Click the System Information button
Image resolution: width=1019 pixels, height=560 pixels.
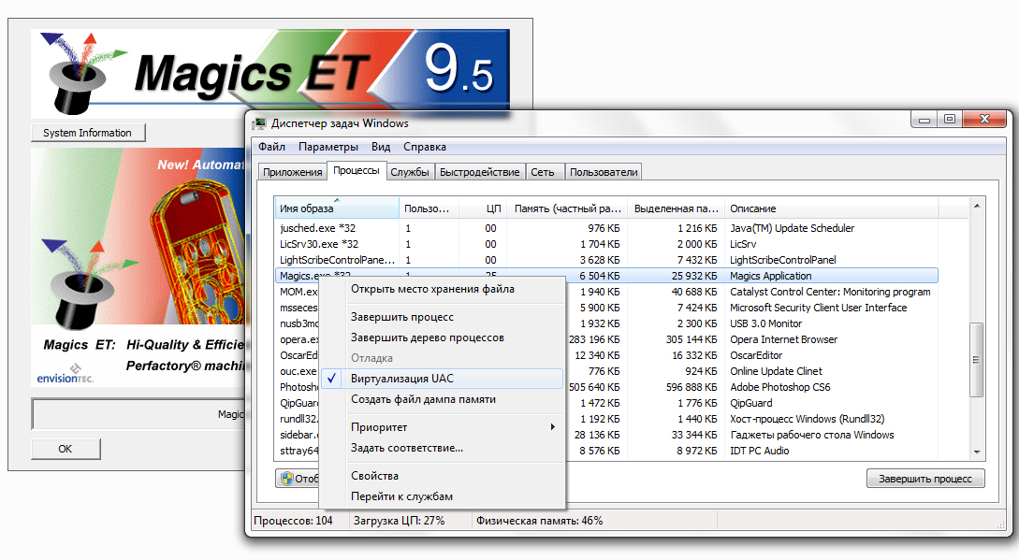88,133
